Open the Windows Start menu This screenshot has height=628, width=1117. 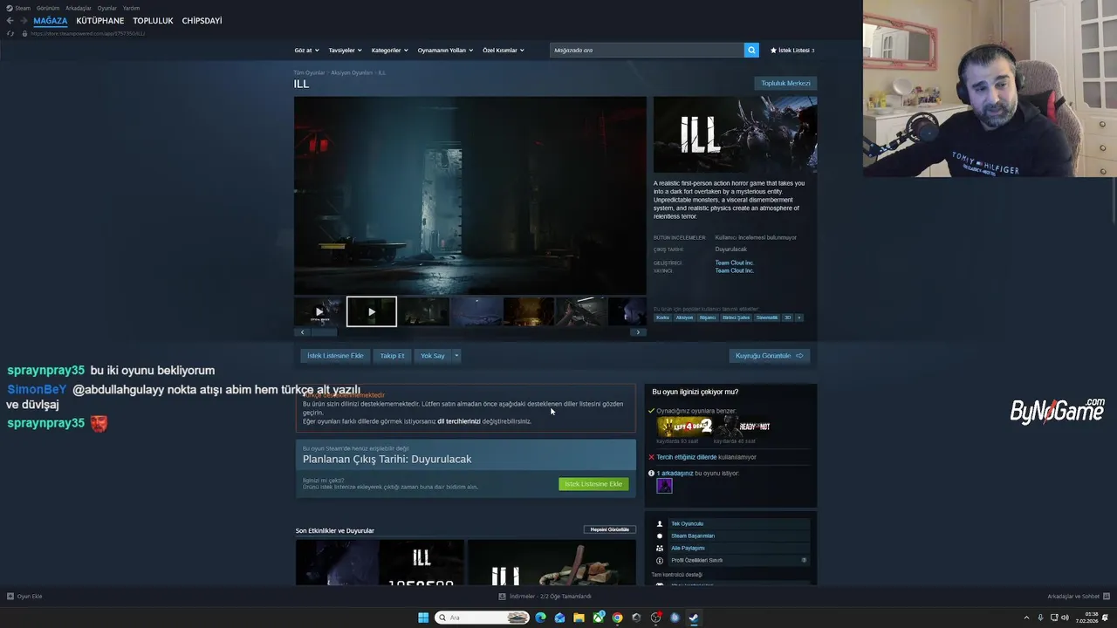click(423, 618)
